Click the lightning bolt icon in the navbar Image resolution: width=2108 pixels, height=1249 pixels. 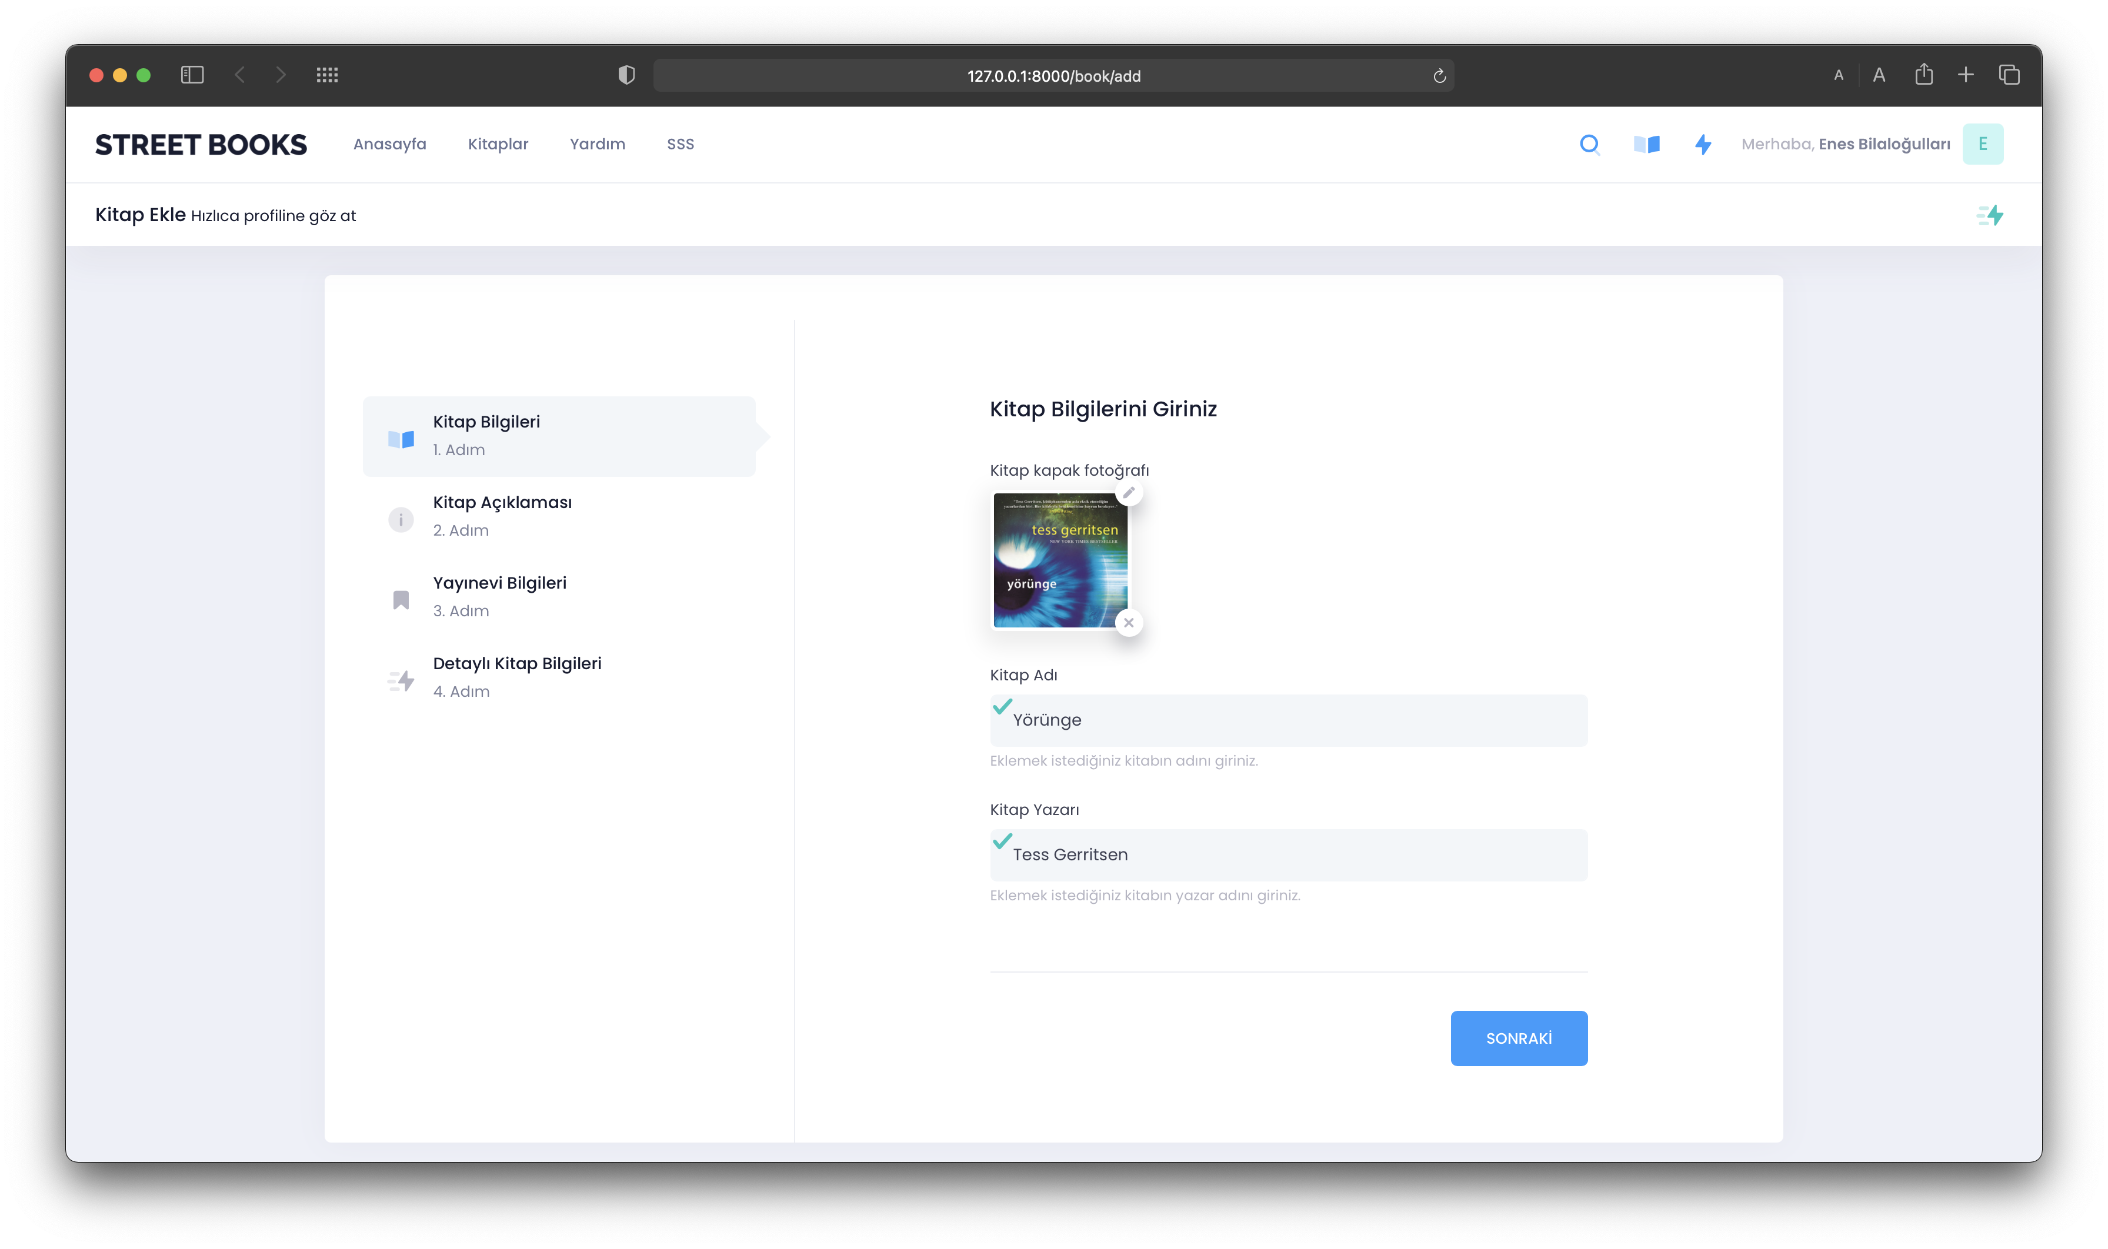click(x=1703, y=144)
